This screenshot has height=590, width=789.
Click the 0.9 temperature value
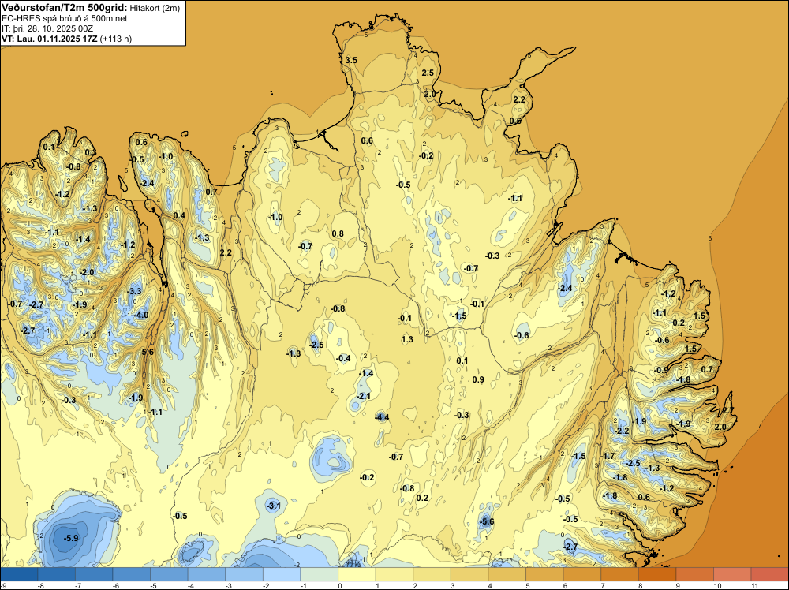tap(478, 379)
